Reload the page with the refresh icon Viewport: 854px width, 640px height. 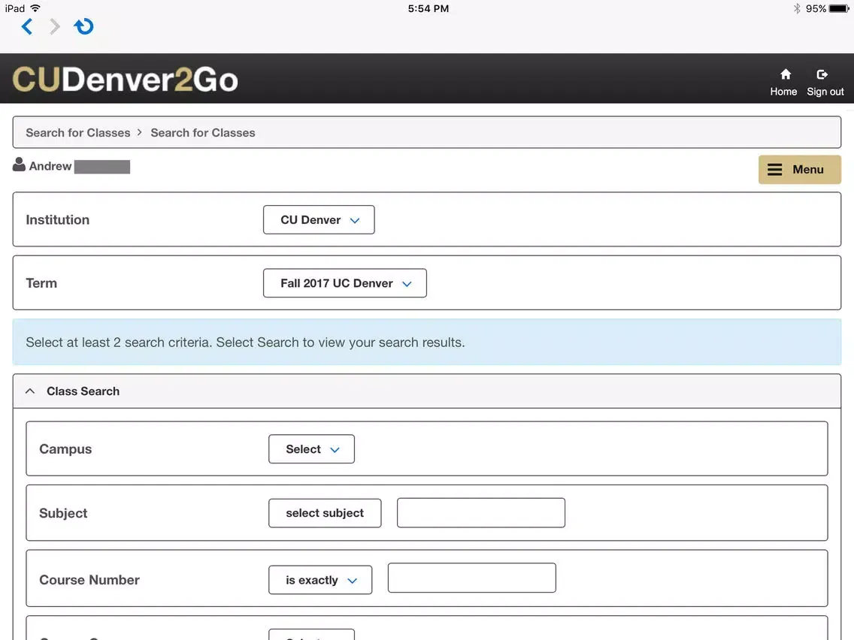tap(84, 26)
